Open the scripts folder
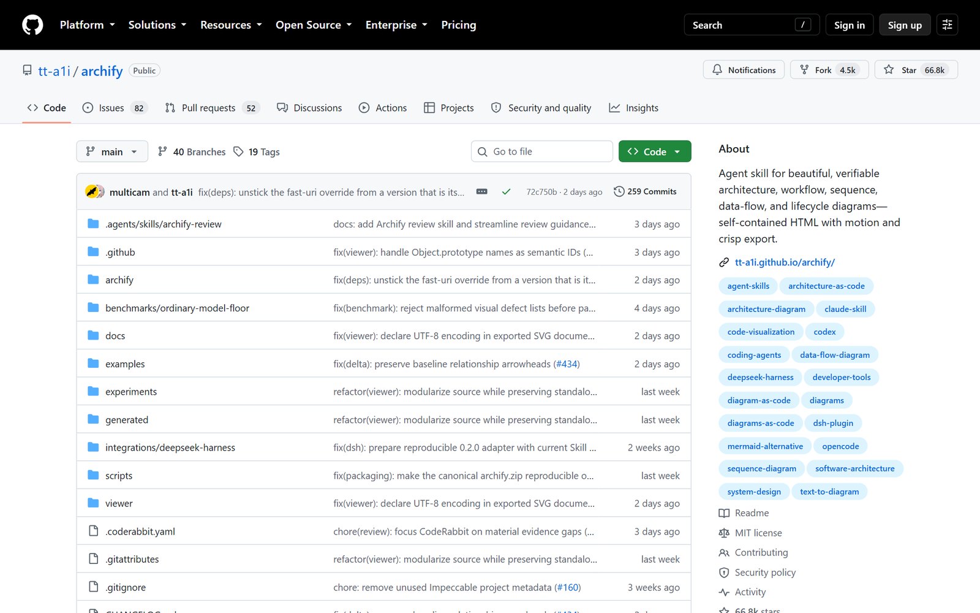The image size is (980, 613). [119, 476]
